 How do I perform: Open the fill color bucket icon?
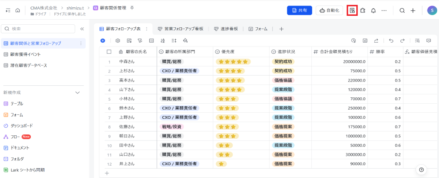point(185,41)
